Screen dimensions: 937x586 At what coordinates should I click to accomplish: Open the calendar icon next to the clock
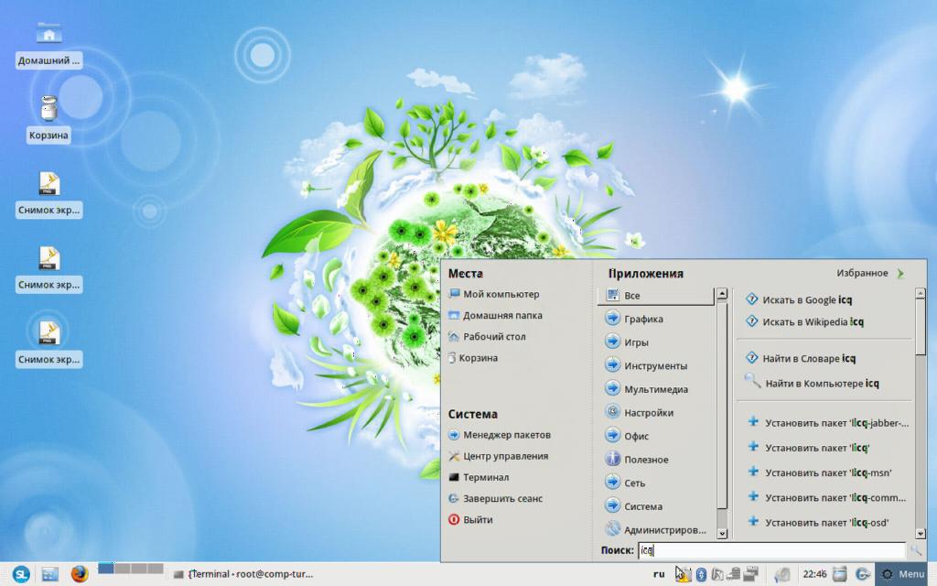tap(840, 574)
